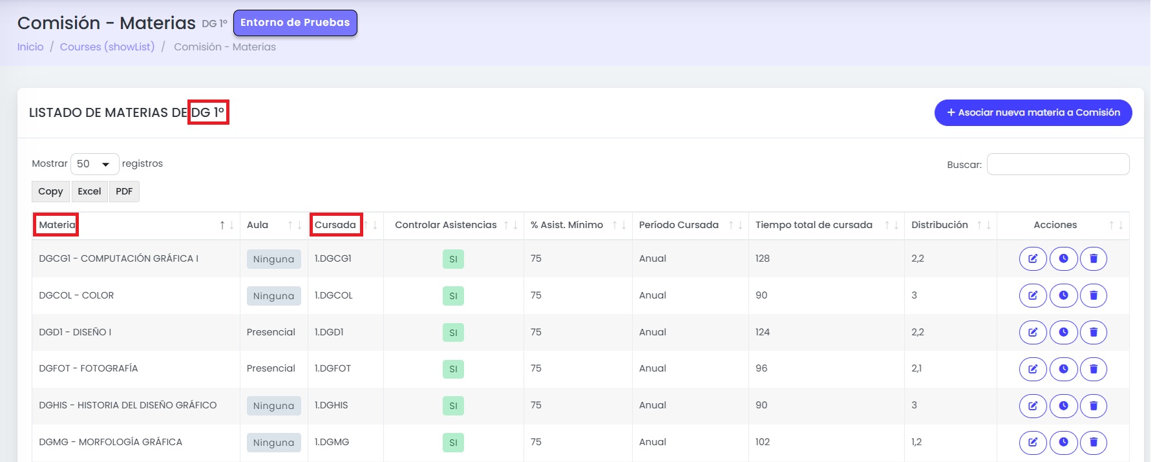Click the Entorno de Pruebas badge

[295, 23]
